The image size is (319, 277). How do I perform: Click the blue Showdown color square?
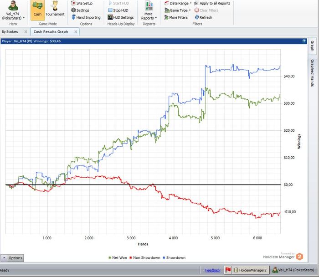(x=164, y=258)
